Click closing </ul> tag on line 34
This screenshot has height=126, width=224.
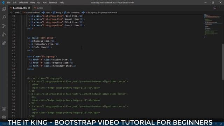click(x=30, y=29)
